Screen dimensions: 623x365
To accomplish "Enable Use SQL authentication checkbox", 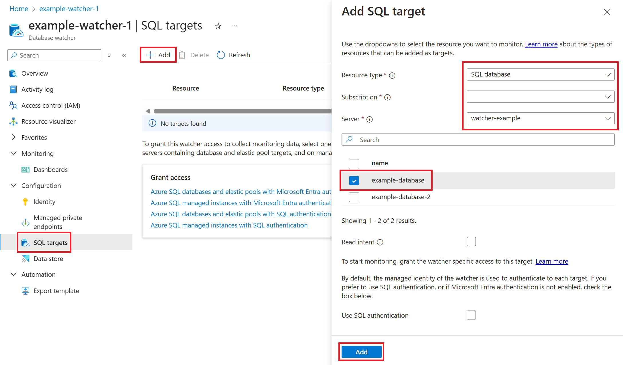I will (471, 315).
